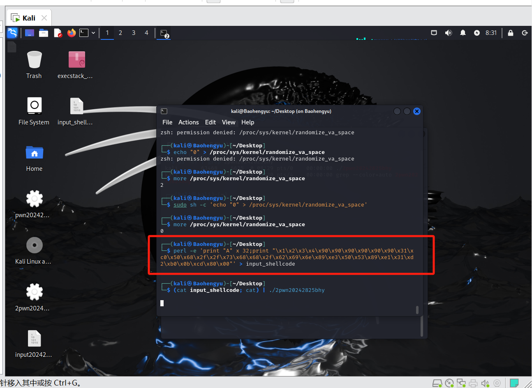This screenshot has width=532, height=388.
Task: Open the terminal Help menu
Action: click(x=247, y=122)
